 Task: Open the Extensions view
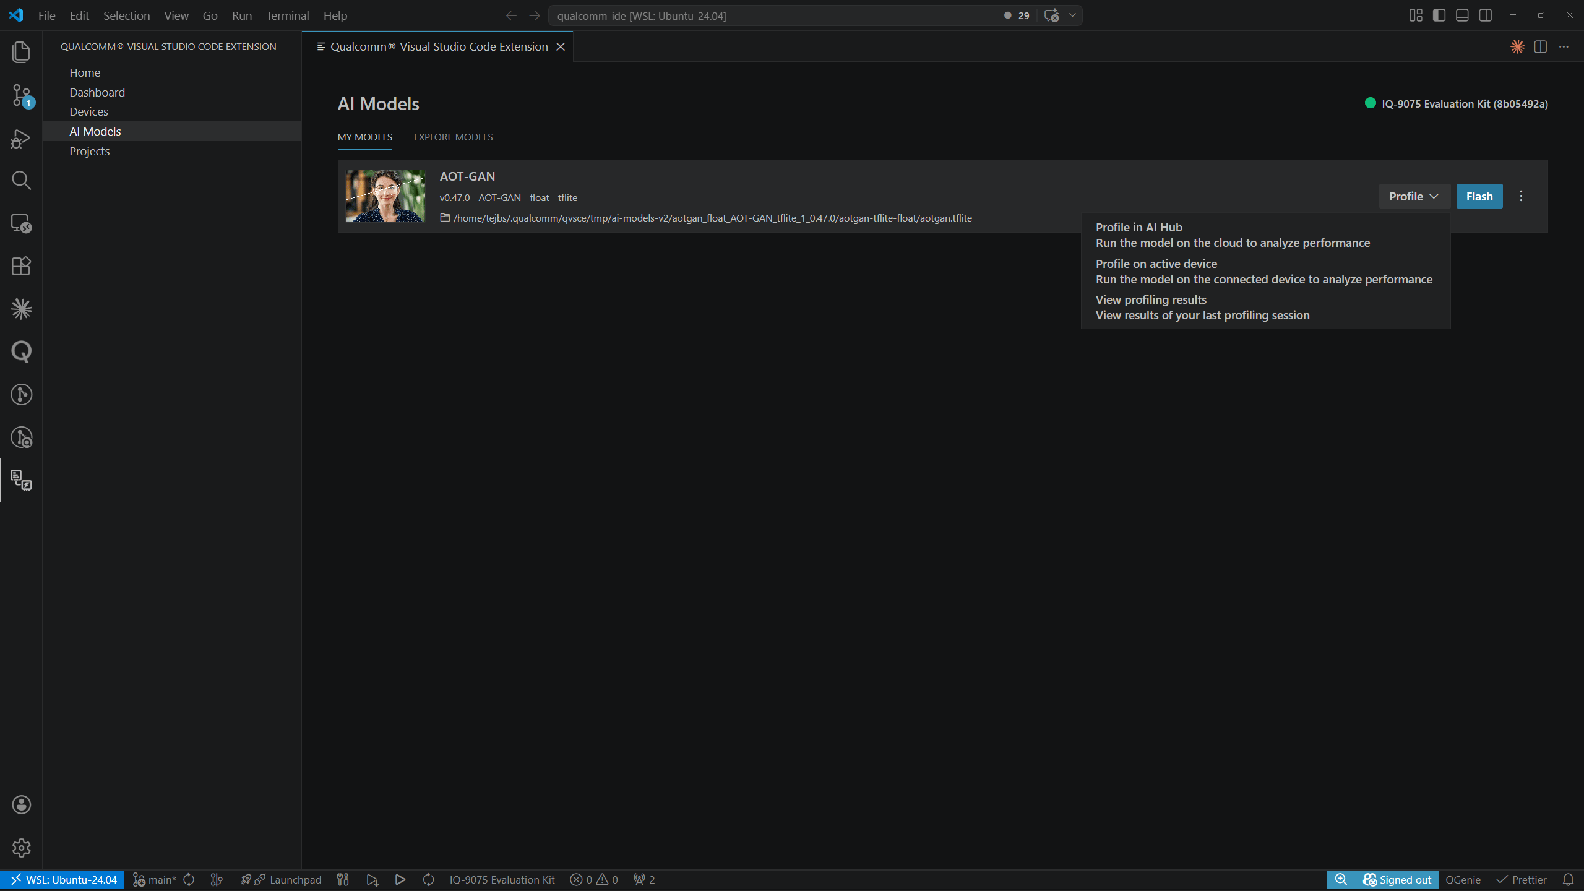(x=21, y=266)
